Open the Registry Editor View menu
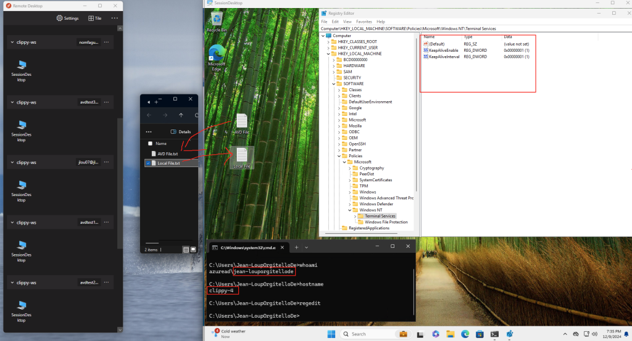632x341 pixels. (x=347, y=22)
